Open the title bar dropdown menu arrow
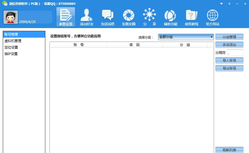Image resolution: width=249 pixels, height=153 pixels. point(229,4)
